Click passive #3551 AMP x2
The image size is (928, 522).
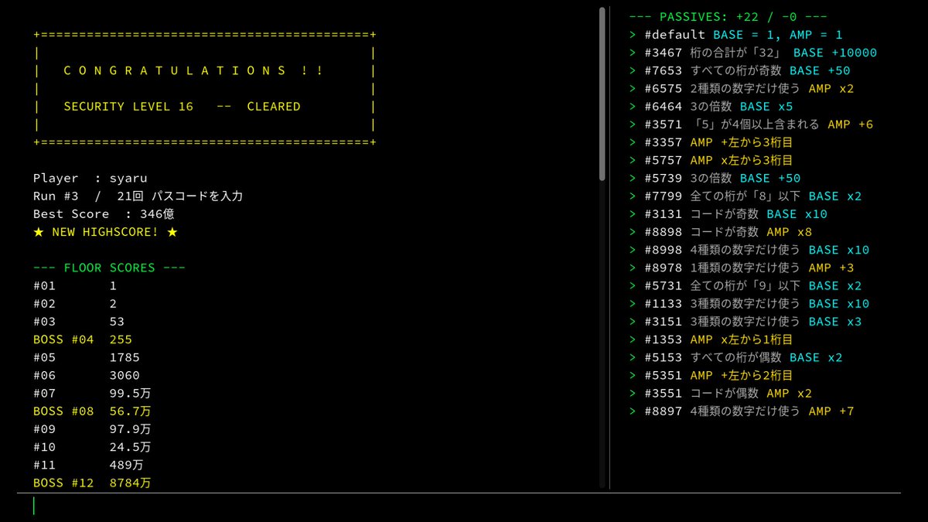(x=721, y=394)
